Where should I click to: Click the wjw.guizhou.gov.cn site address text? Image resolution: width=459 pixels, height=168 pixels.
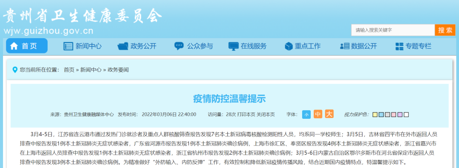coord(48,31)
